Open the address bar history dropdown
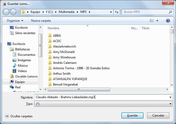This screenshot has width=176, height=124. pos(111,12)
